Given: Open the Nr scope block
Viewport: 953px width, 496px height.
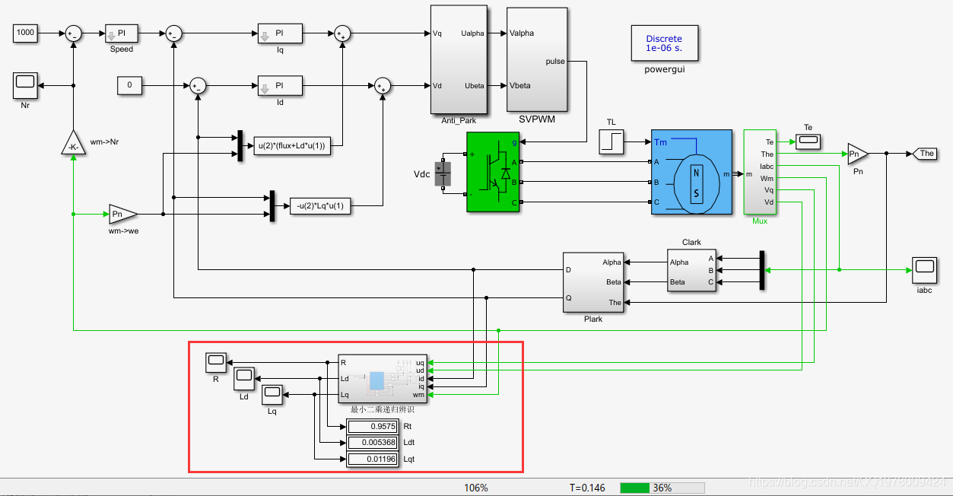Looking at the screenshot, I should pos(26,86).
